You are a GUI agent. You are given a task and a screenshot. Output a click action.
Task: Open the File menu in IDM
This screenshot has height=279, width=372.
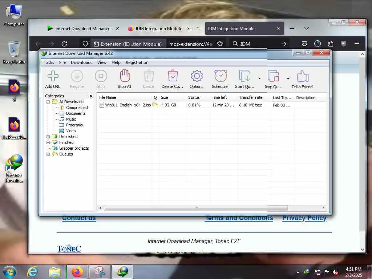62,62
